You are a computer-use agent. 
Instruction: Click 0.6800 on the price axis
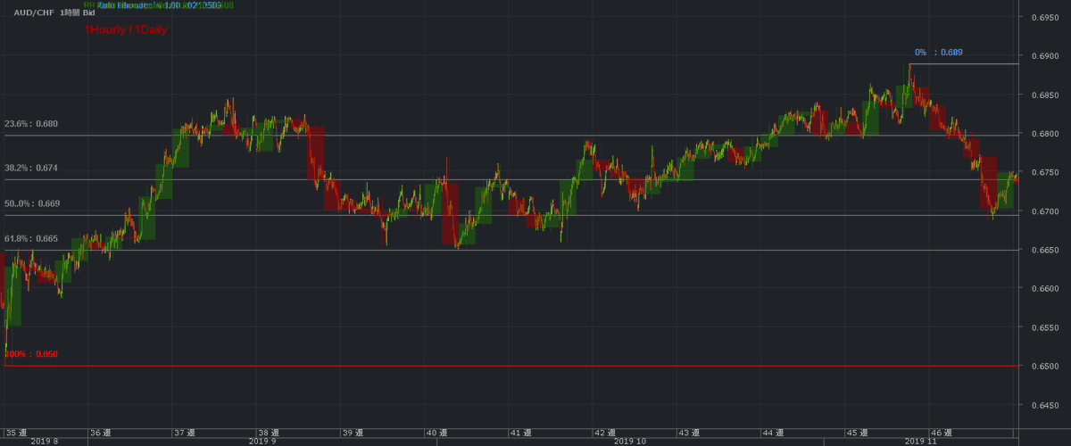click(x=1044, y=134)
